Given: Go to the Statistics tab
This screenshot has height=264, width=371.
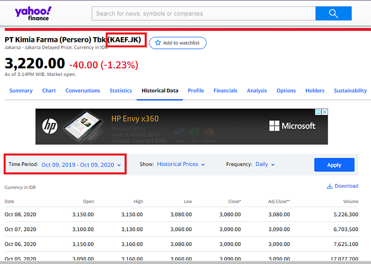Looking at the screenshot, I should tap(121, 91).
